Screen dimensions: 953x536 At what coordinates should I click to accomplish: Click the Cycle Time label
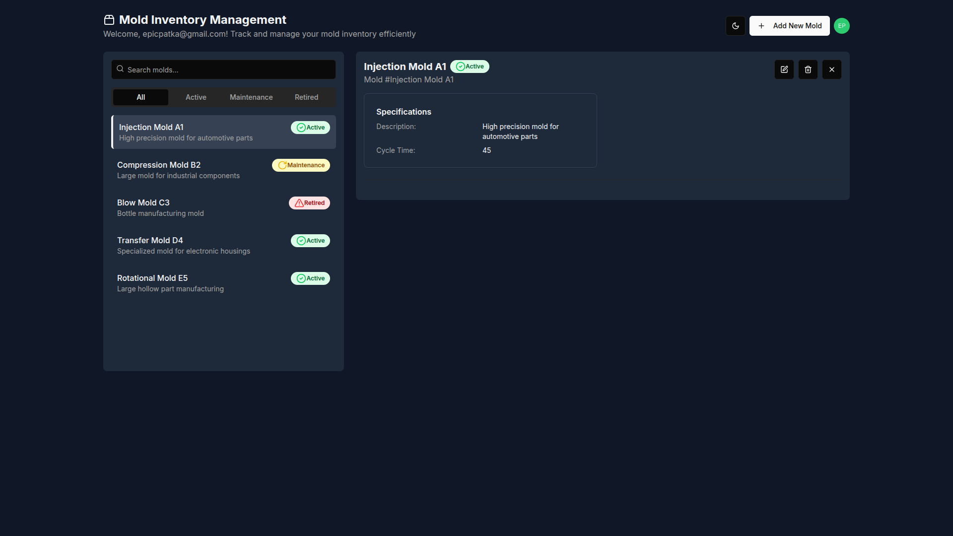pyautogui.click(x=396, y=150)
